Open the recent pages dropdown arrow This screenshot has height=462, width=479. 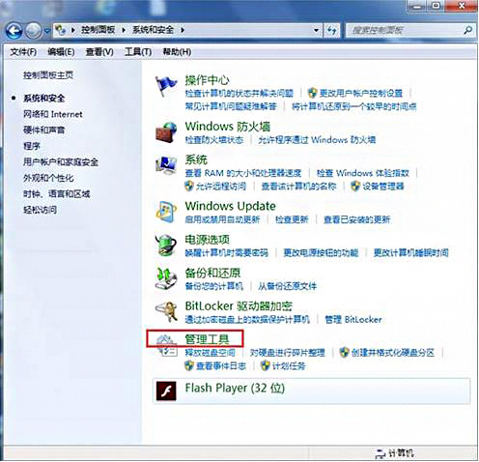coord(47,31)
